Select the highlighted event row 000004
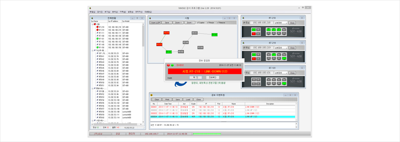The image size is (400, 142). click(x=223, y=116)
